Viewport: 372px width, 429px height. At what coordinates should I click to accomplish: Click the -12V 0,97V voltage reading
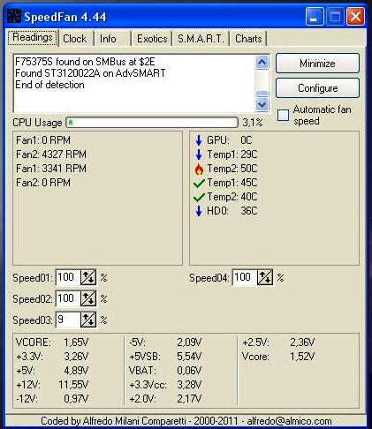click(52, 399)
